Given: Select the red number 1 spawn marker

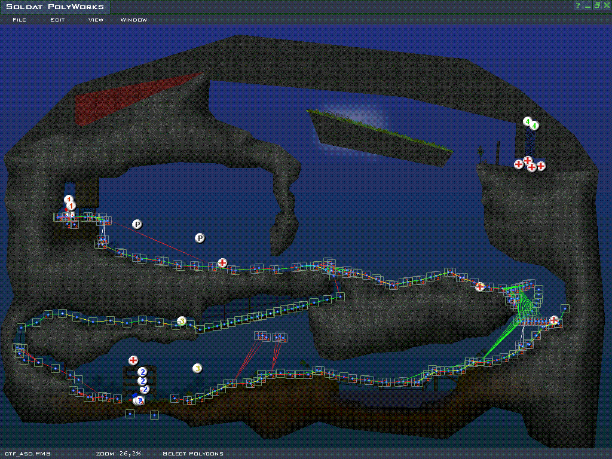Looking at the screenshot, I should (x=69, y=200).
